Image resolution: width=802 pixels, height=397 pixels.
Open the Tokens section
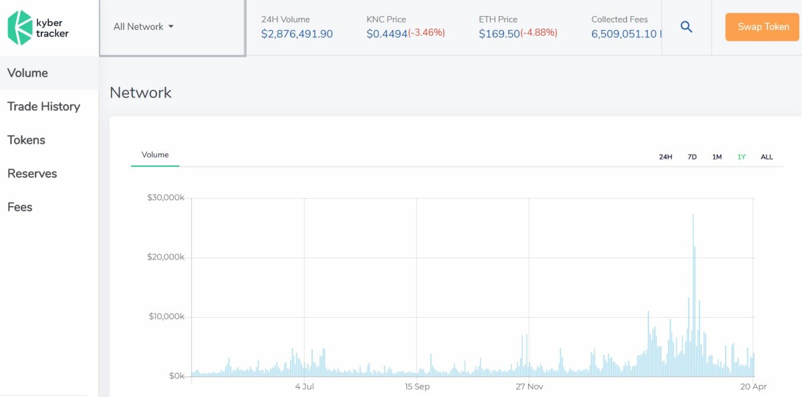click(26, 139)
